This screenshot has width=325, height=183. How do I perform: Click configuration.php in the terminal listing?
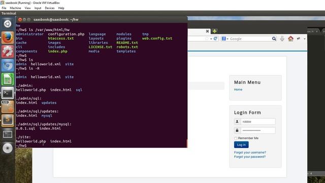(66, 34)
